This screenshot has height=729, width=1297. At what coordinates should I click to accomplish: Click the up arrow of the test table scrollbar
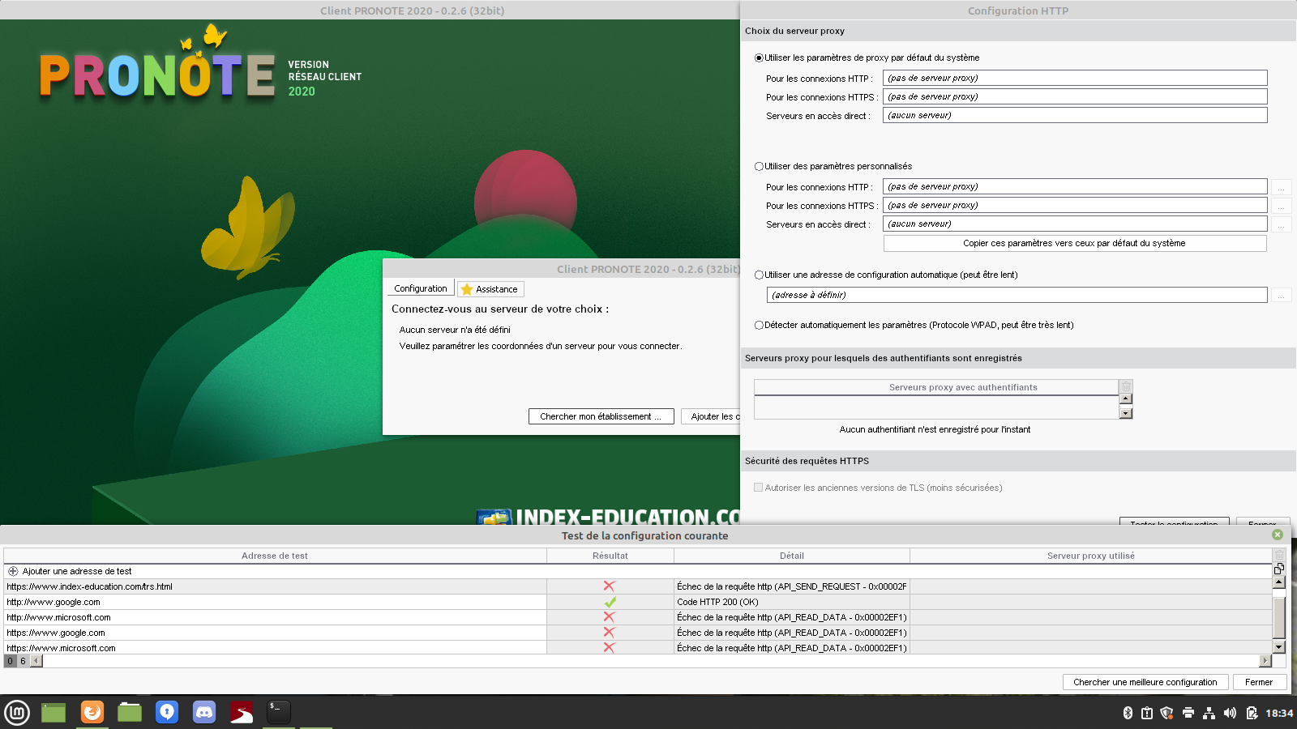[1279, 582]
